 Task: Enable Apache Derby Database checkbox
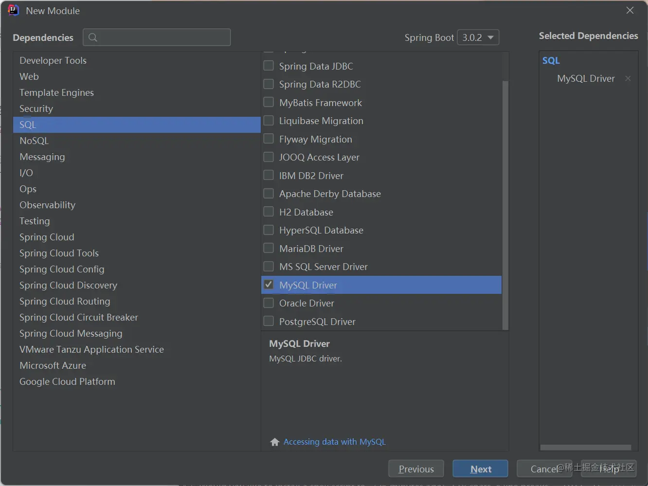tap(269, 194)
